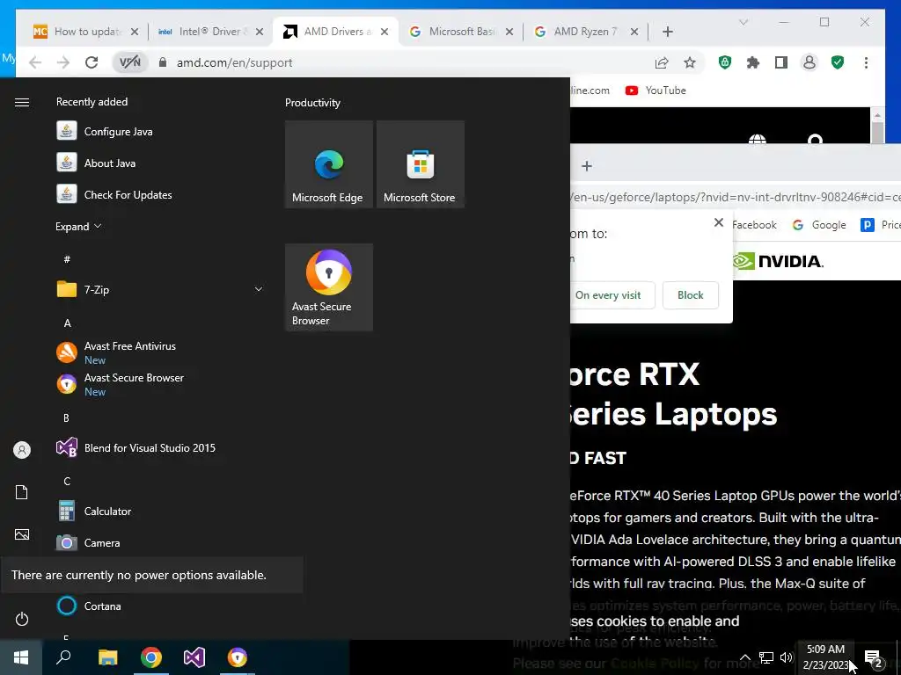Open Visual Studio from the taskbar
The height and width of the screenshot is (675, 901).
[x=194, y=657]
